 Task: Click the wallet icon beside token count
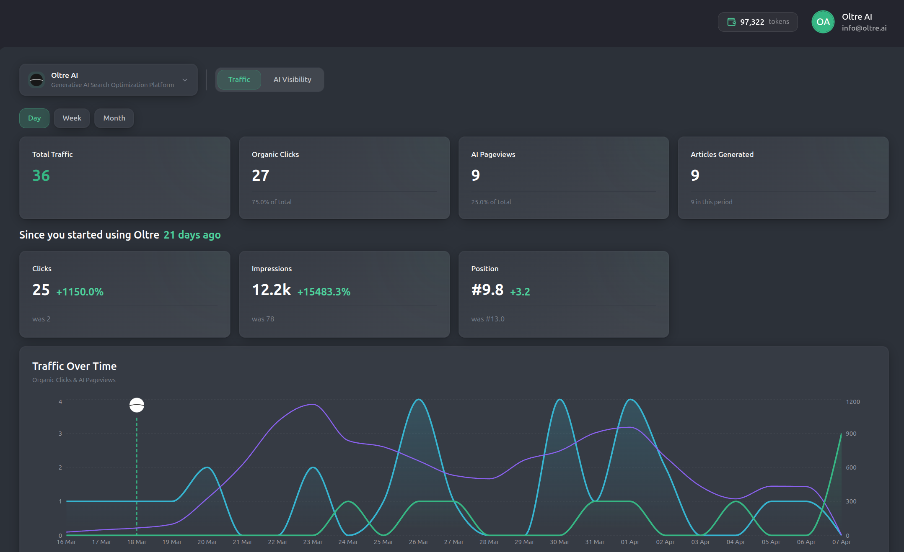[x=731, y=22]
